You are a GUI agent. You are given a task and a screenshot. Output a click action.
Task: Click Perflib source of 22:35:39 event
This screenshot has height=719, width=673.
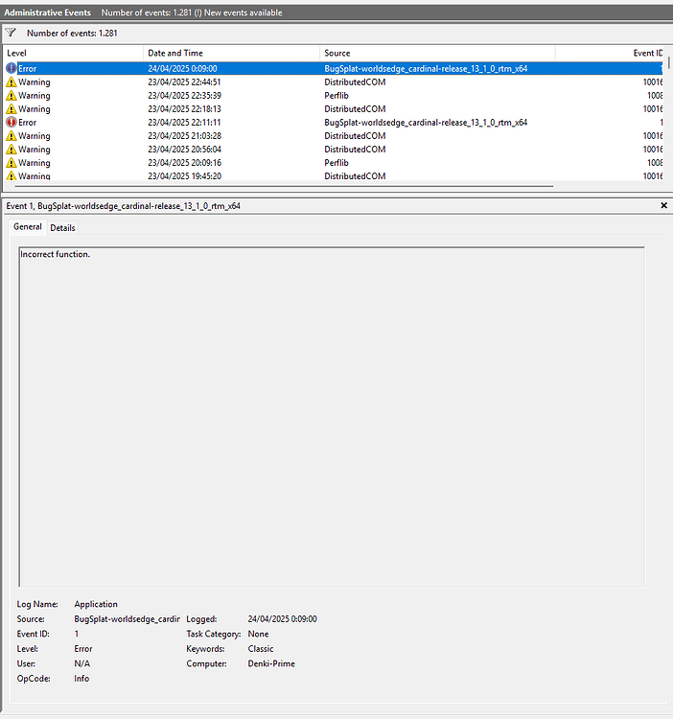[x=336, y=95]
